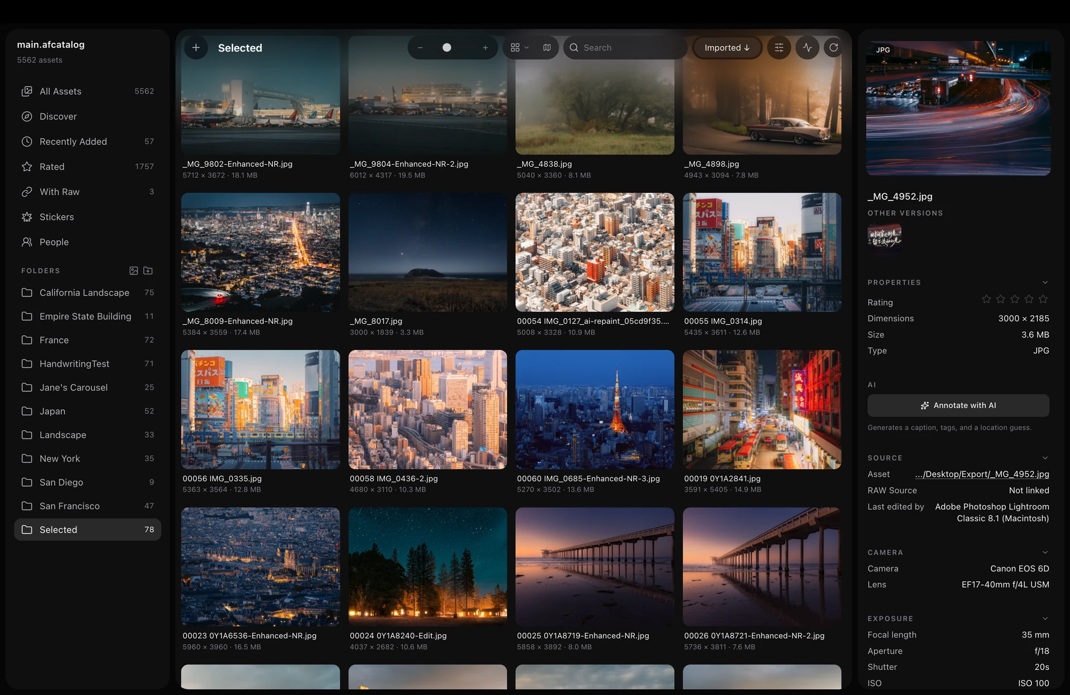Open the HandwritingTest folder

point(88,364)
